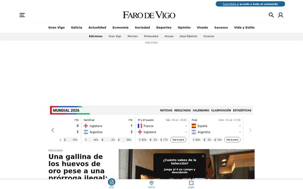This screenshot has width=303, height=189.
Task: Click the quiz popup text '¿Cuánto sabes de la Selección?'
Action: (x=180, y=162)
